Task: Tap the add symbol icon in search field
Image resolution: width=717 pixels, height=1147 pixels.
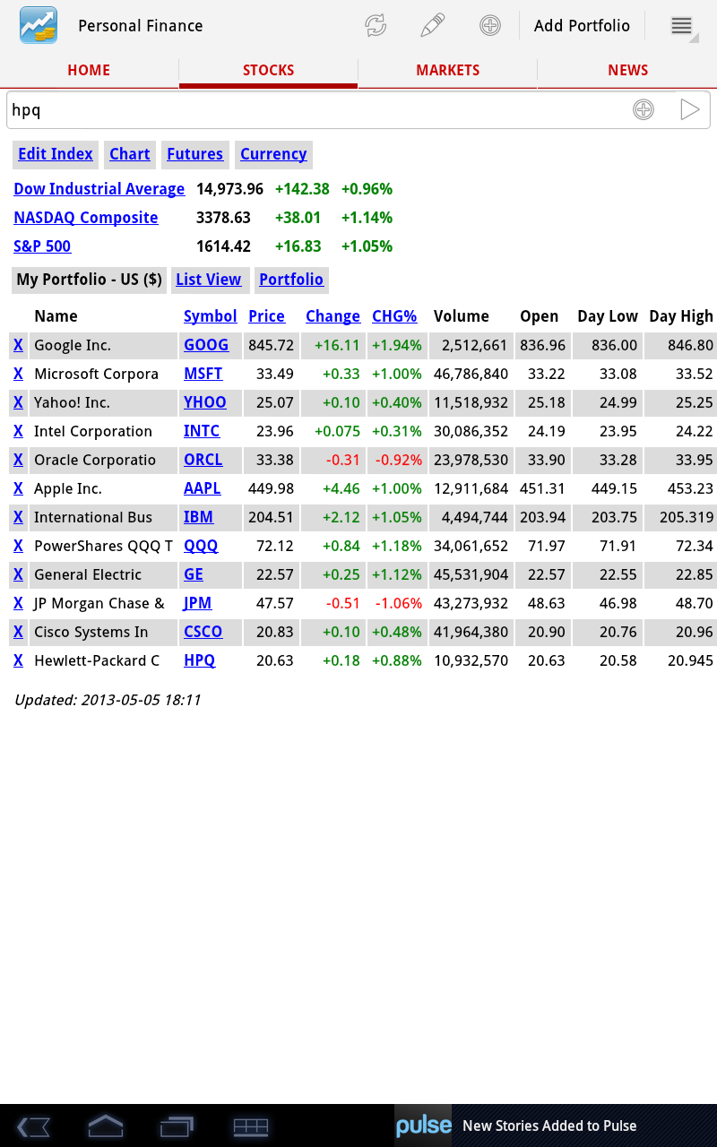Action: pyautogui.click(x=644, y=110)
